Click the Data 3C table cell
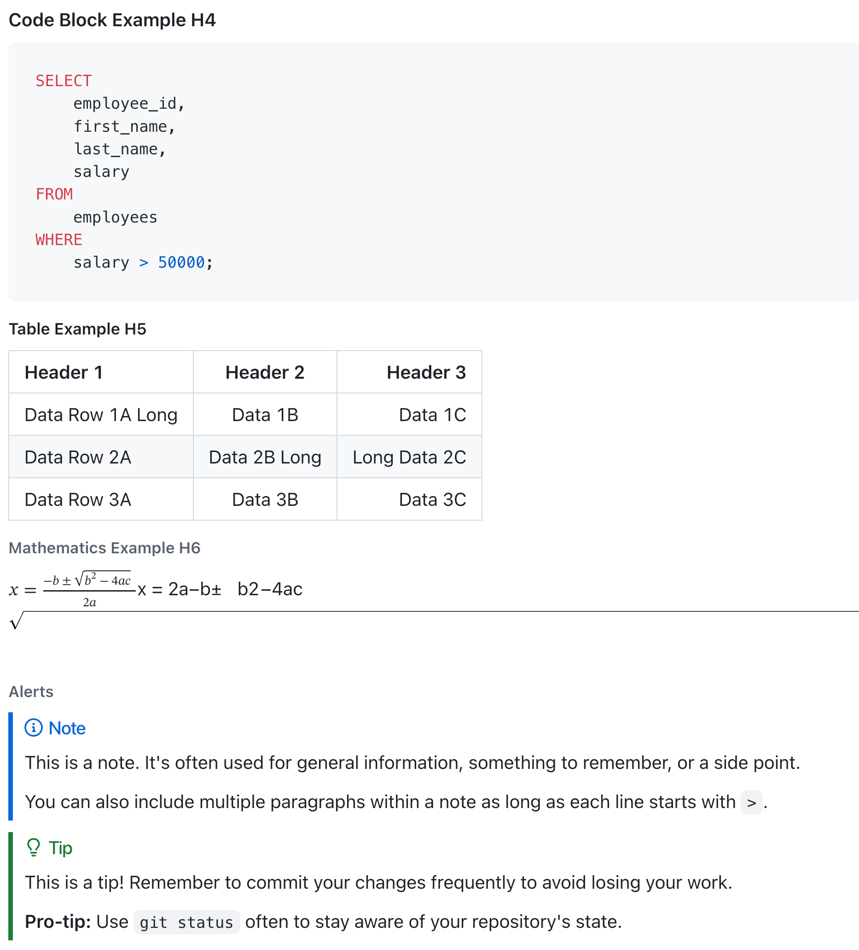Image resolution: width=859 pixels, height=950 pixels. pyautogui.click(x=432, y=499)
